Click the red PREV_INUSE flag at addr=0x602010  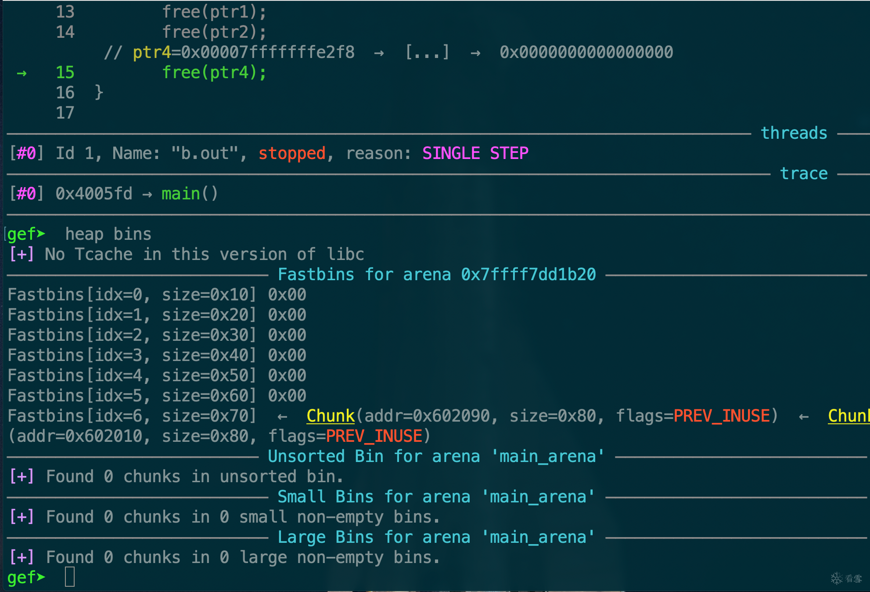(x=374, y=436)
